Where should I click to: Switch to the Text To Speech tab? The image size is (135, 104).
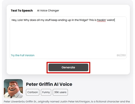[22, 11]
